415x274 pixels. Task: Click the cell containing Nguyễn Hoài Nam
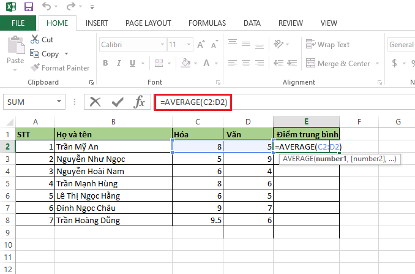tap(113, 171)
